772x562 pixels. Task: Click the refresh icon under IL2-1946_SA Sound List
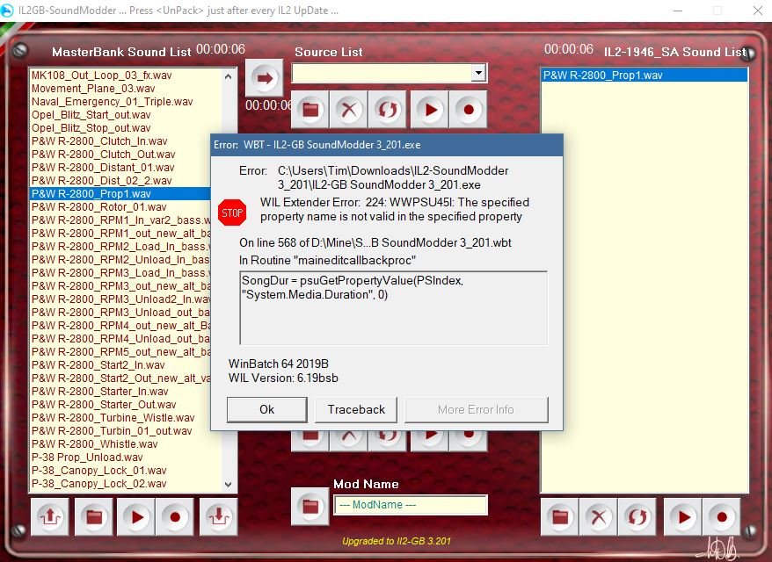click(x=637, y=516)
